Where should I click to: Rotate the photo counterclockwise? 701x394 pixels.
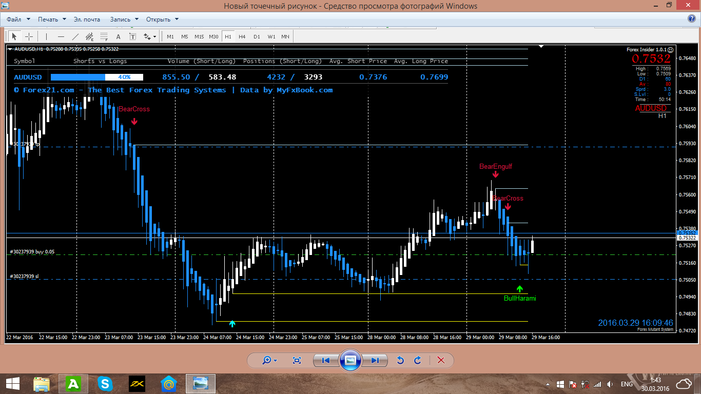tap(400, 360)
